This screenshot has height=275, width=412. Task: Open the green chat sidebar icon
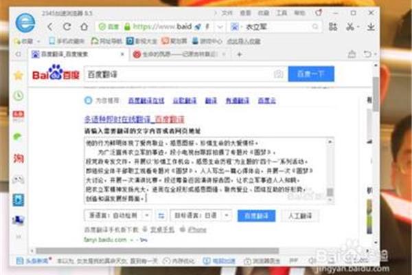(18, 137)
